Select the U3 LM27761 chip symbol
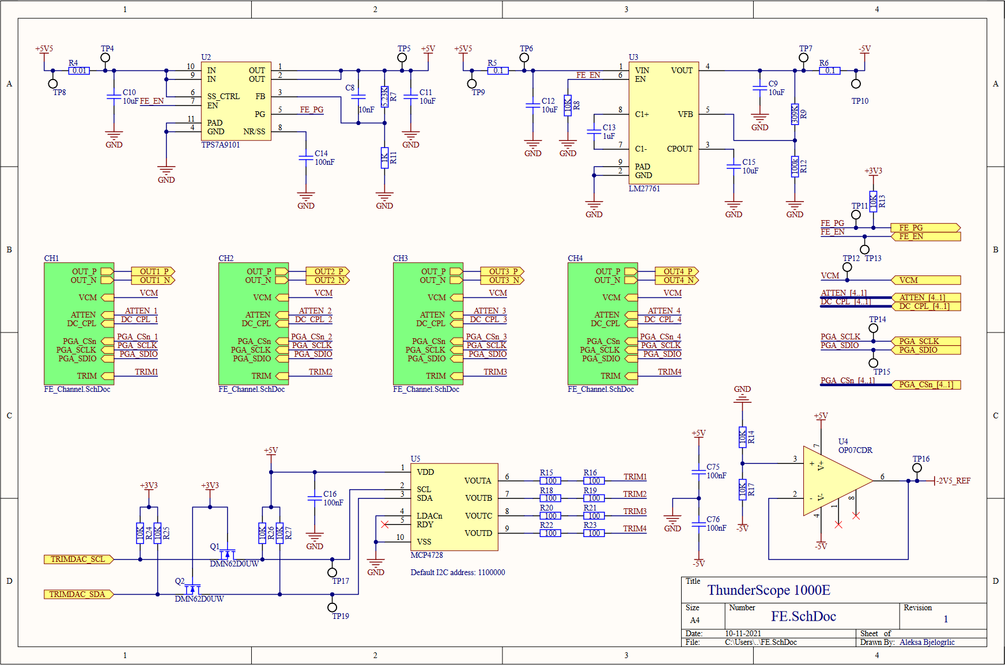This screenshot has height=665, width=1005. [663, 123]
